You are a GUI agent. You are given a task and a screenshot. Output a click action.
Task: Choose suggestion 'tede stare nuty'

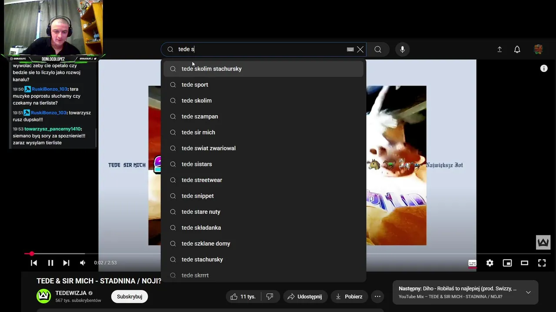click(263, 212)
